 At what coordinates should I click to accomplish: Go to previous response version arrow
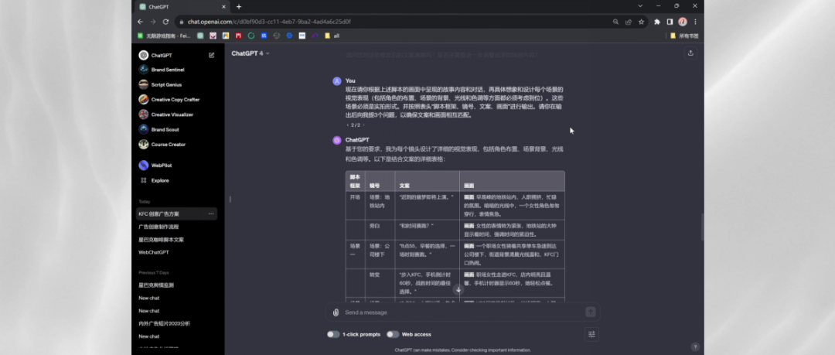pos(348,125)
